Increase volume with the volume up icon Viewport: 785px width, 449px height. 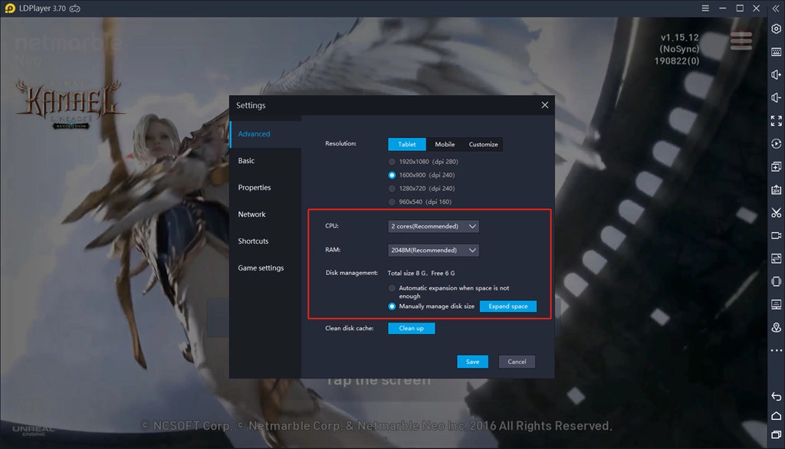point(775,74)
